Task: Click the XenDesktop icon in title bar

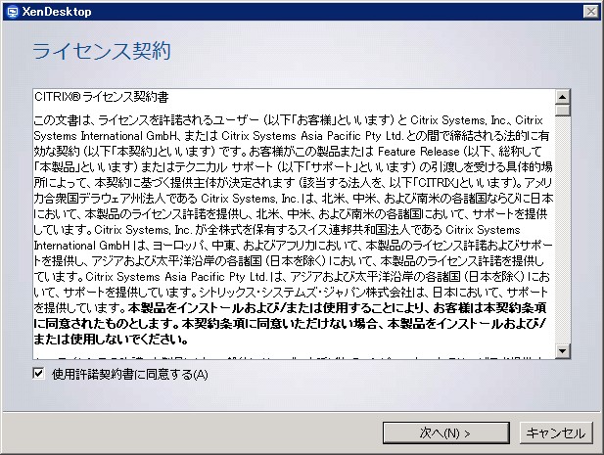Action: click(12, 11)
